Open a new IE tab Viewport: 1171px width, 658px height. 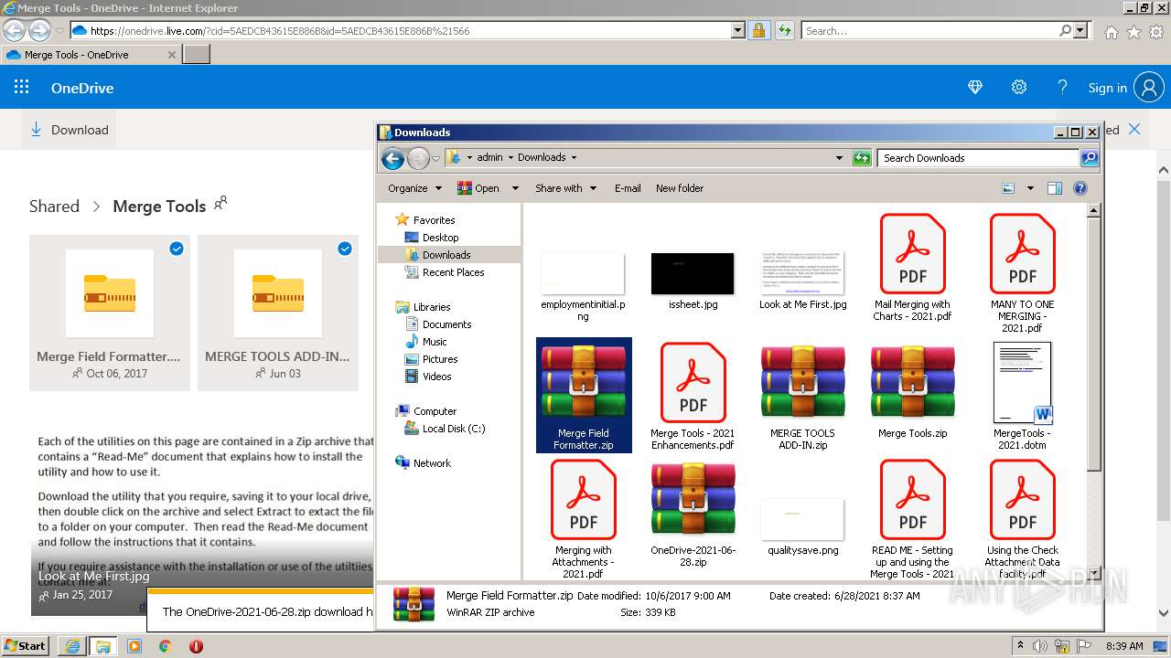[x=197, y=55]
